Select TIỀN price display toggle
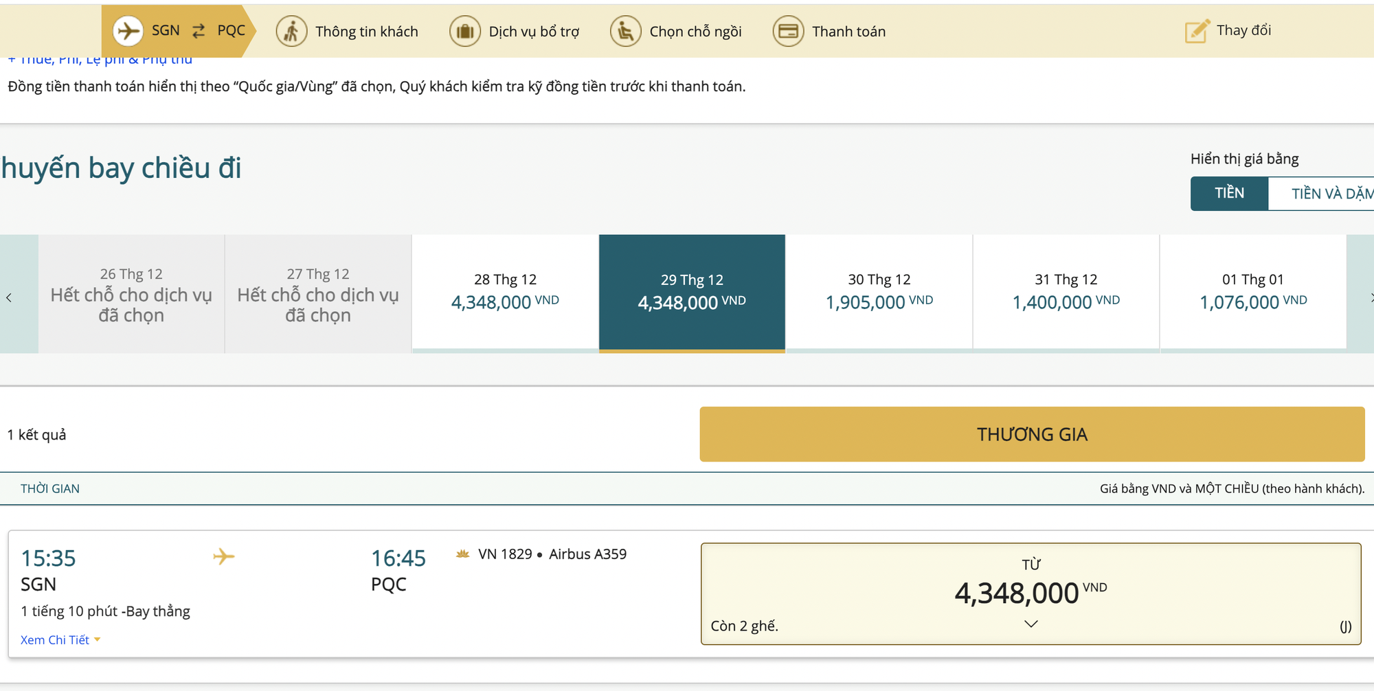 (1229, 193)
